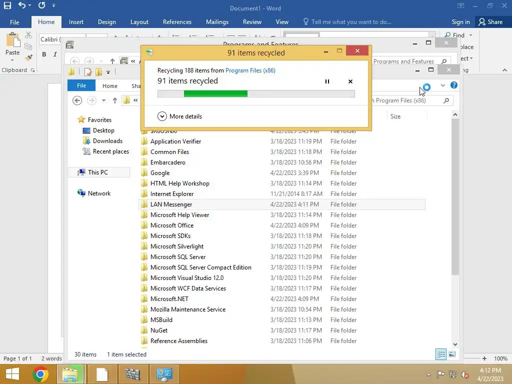
Task: Open recent locations dropdown in explorer
Action: point(103,100)
